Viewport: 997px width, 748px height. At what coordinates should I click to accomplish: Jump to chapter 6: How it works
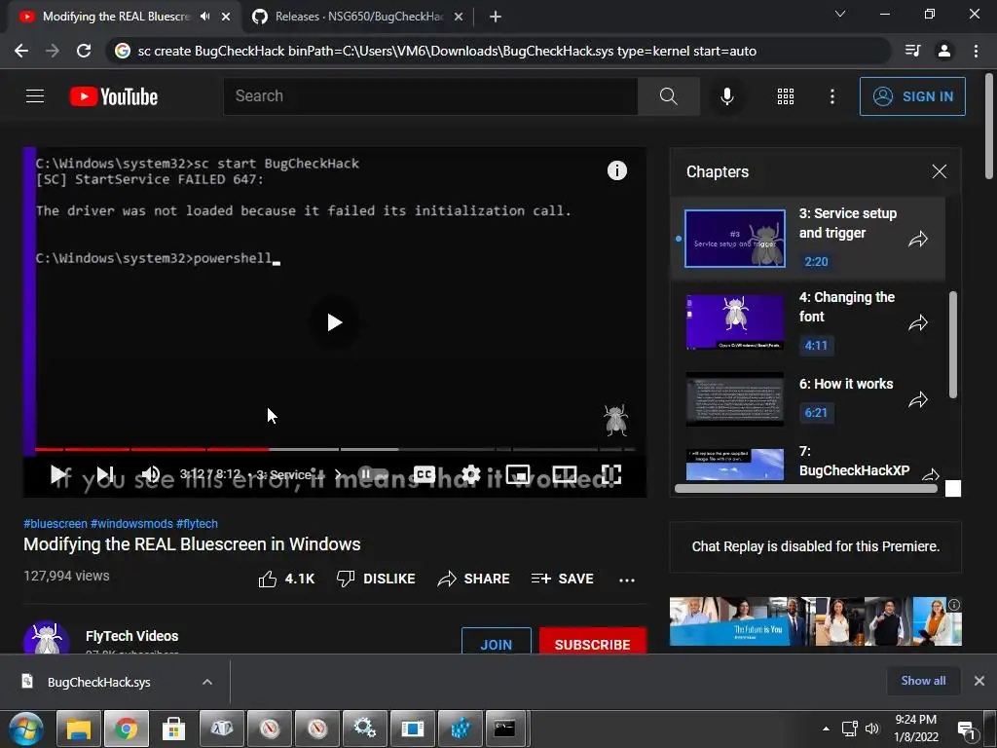click(809, 399)
